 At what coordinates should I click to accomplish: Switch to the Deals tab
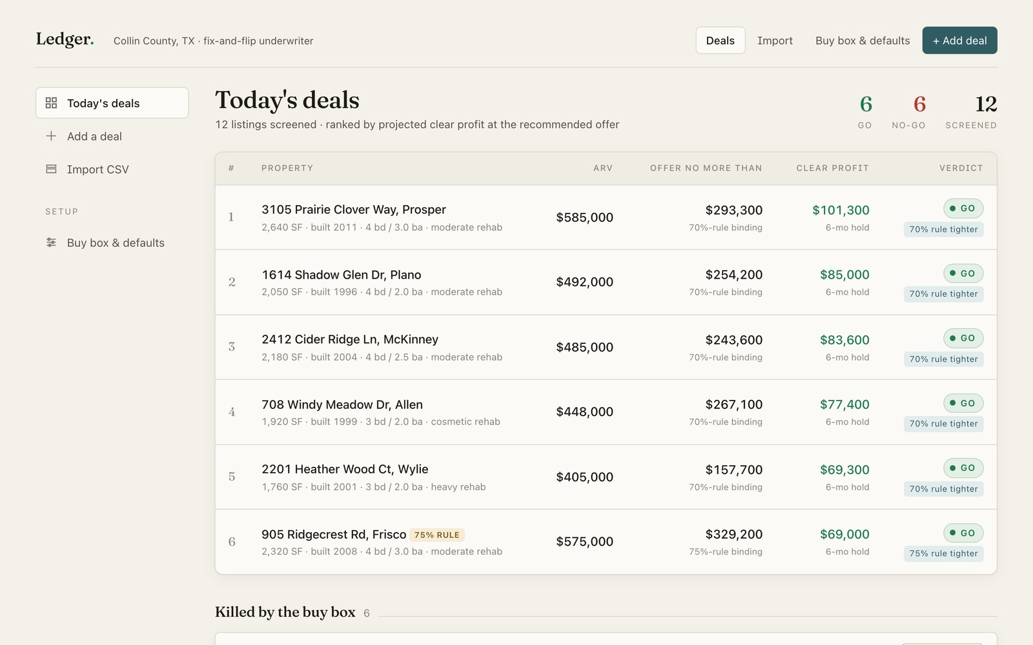point(721,41)
